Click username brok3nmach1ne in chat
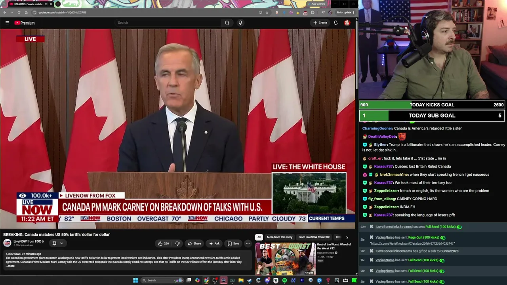 [394, 175]
